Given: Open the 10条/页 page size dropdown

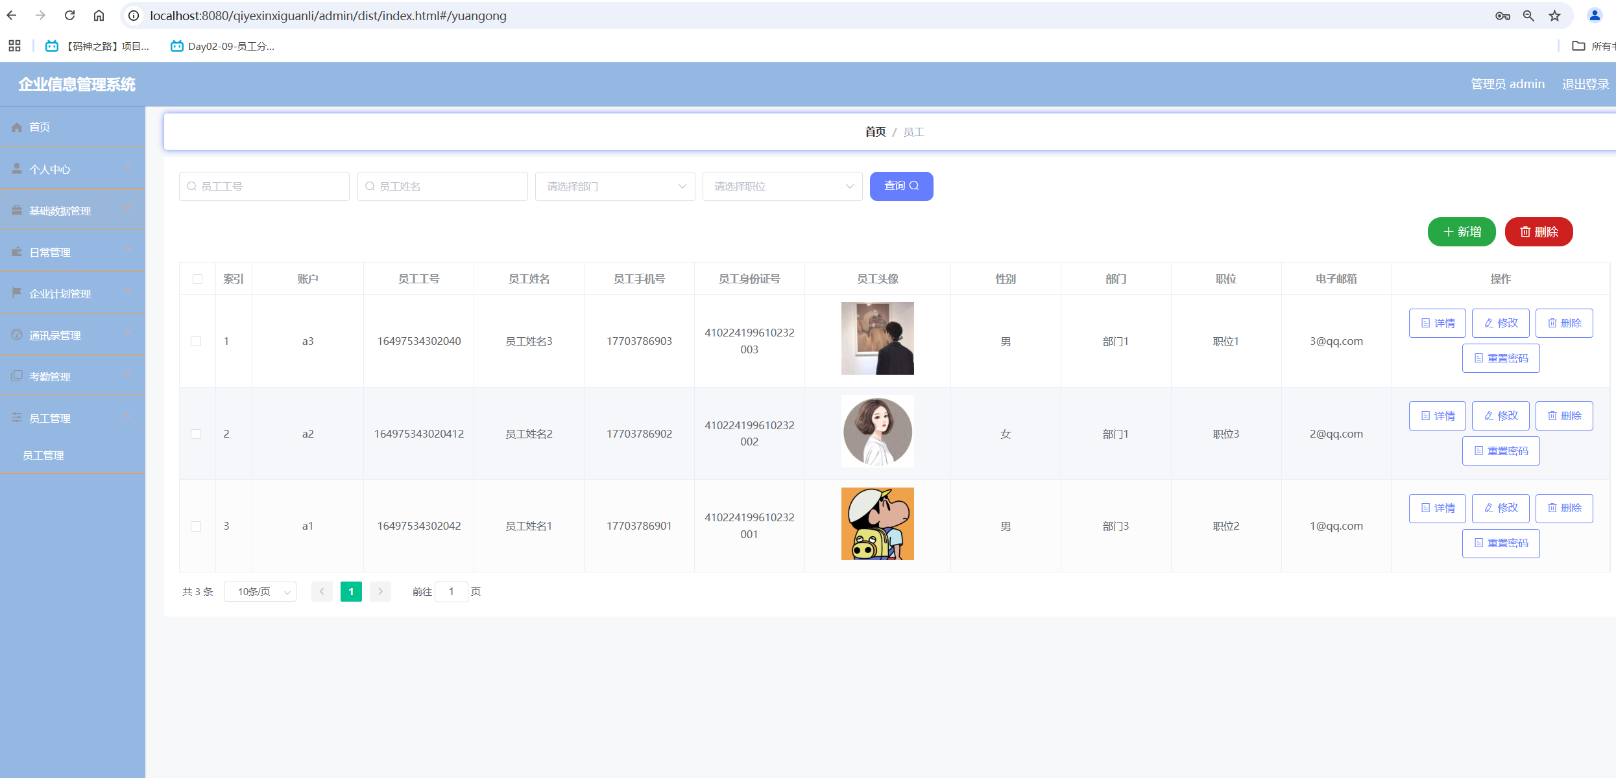Looking at the screenshot, I should click(260, 591).
